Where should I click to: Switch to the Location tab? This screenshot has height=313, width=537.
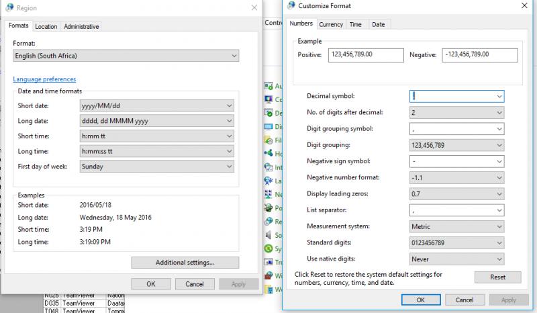click(x=46, y=27)
